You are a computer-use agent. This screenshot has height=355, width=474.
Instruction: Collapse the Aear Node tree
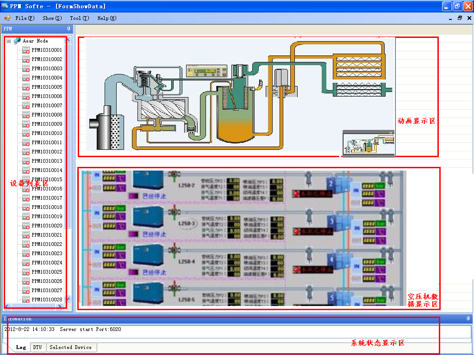click(9, 41)
